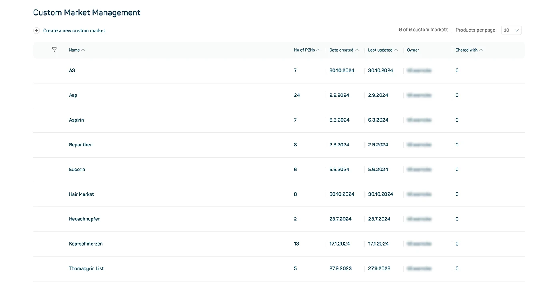Open the Thomapyrin List market
Image resolution: width=560 pixels, height=294 pixels.
coord(86,269)
